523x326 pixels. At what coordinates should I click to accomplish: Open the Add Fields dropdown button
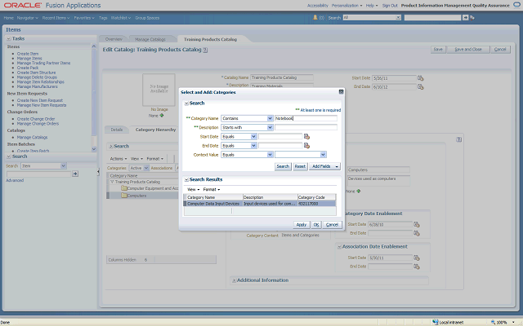(325, 166)
